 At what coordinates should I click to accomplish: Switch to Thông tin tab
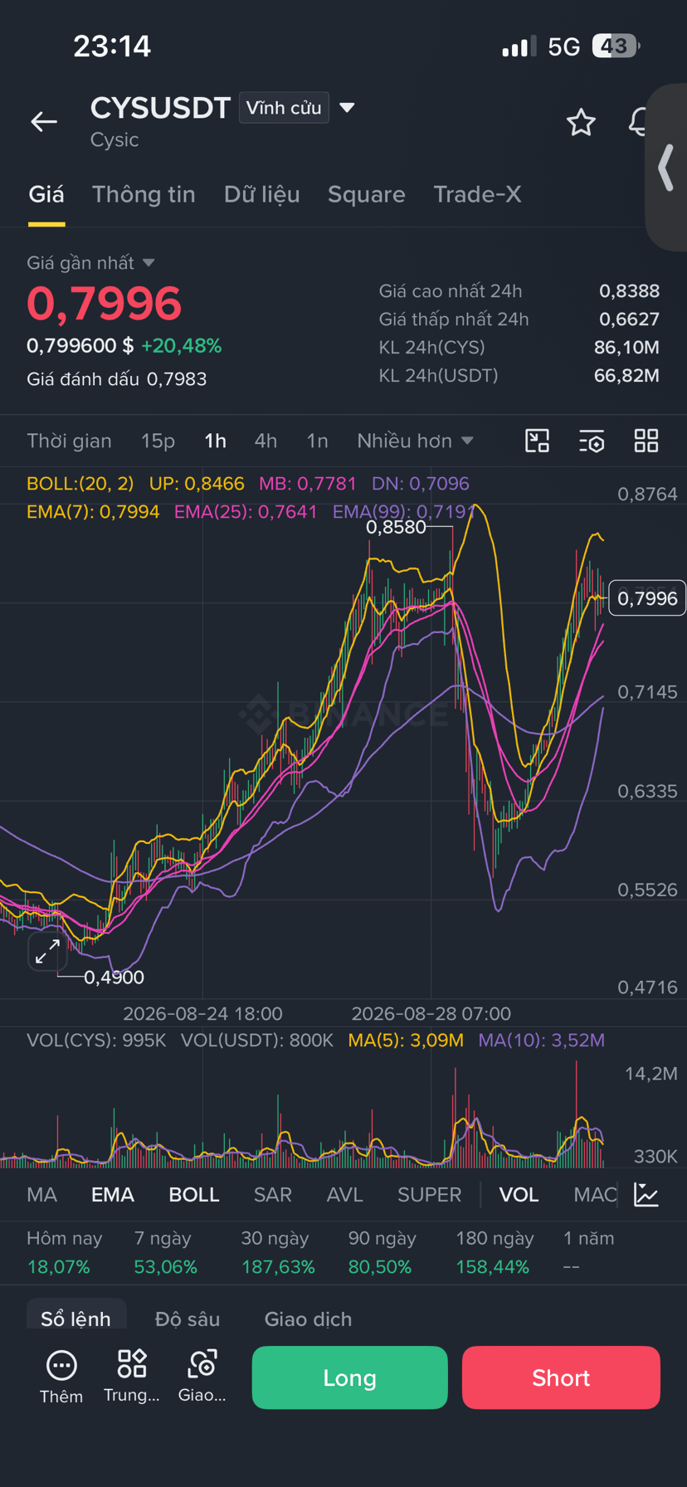pos(144,194)
